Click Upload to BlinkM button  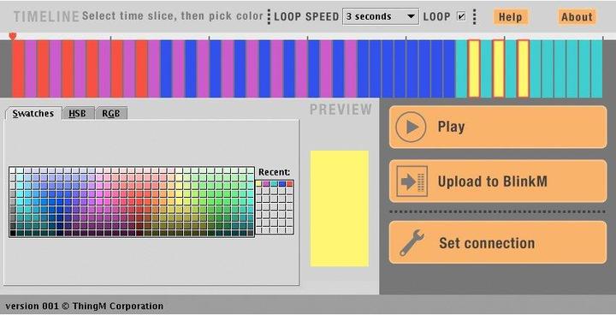pos(498,181)
